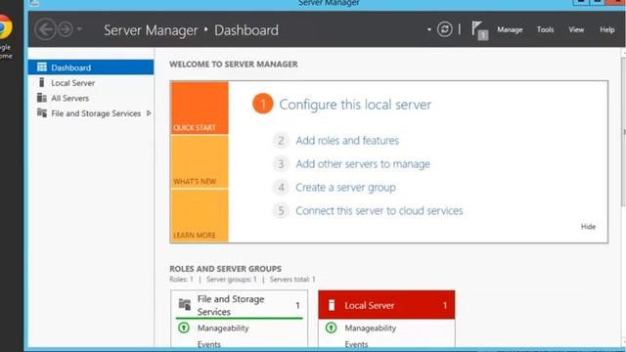
Task: Click the All Servers icon in sidebar
Action: (x=41, y=98)
